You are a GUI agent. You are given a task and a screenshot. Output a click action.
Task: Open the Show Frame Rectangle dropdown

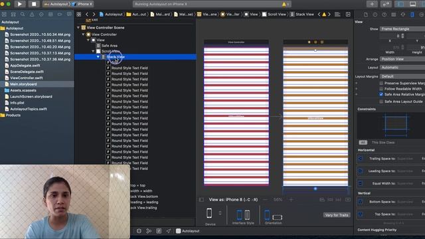(x=402, y=29)
